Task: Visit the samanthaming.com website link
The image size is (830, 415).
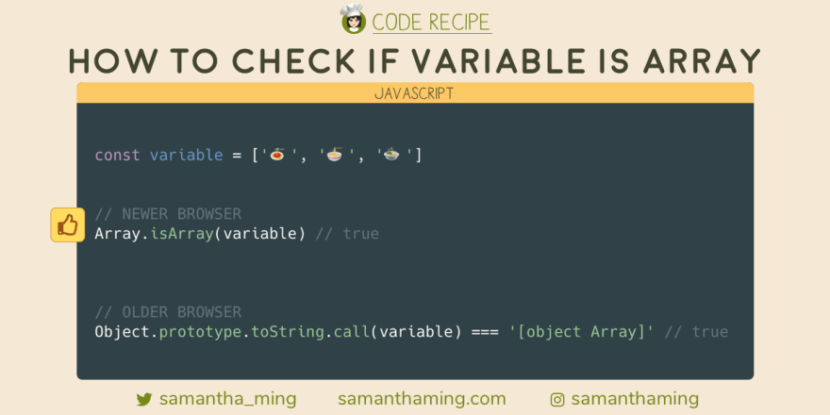Action: 422,399
